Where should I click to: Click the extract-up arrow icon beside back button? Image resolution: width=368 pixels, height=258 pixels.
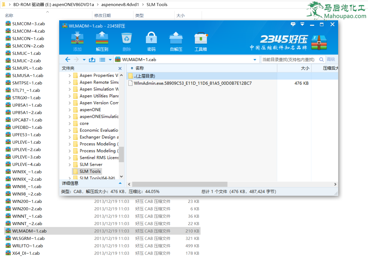(92, 59)
